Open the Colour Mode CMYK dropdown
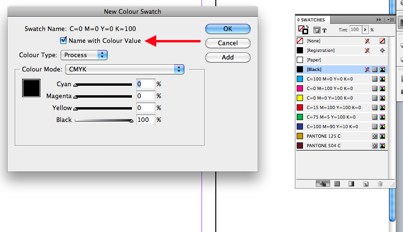 coord(124,69)
